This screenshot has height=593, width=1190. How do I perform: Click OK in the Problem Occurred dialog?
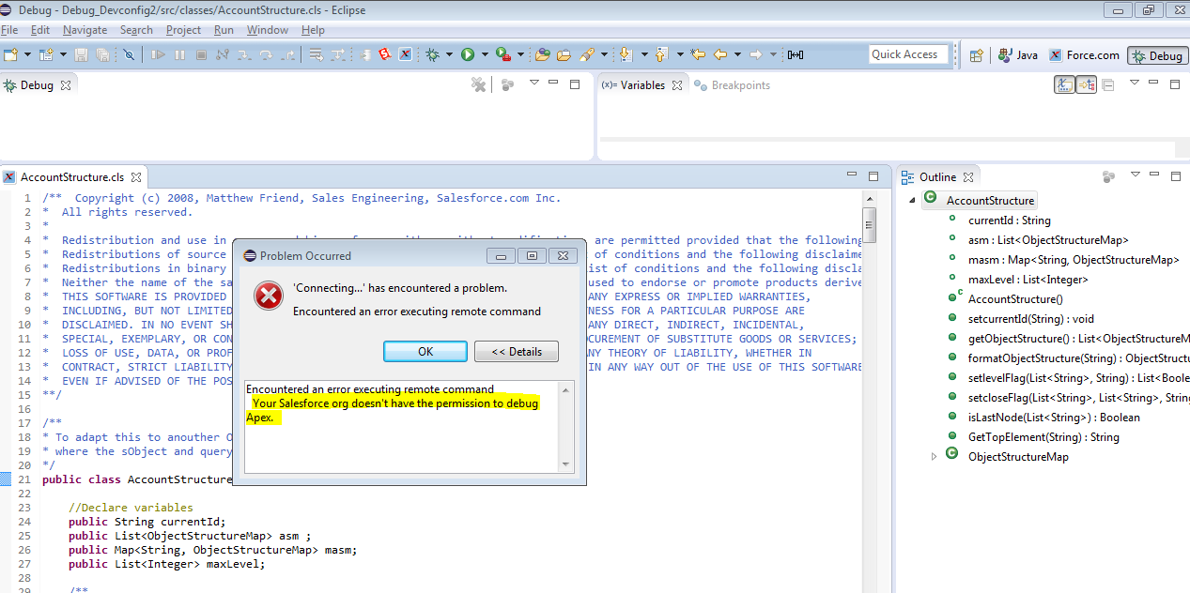(x=425, y=352)
